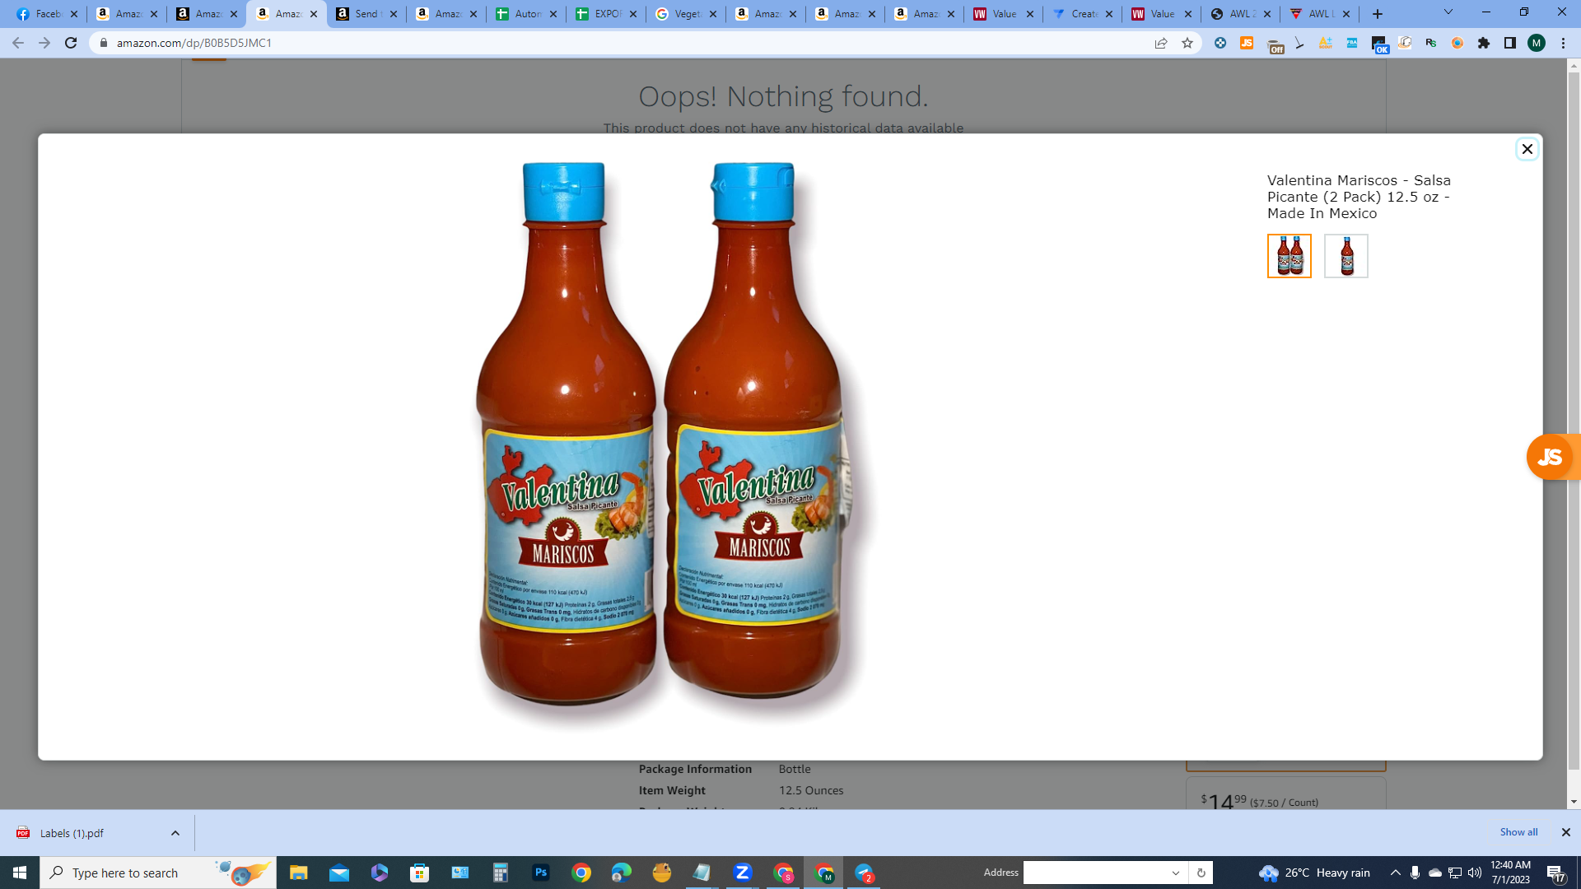Image resolution: width=1581 pixels, height=889 pixels.
Task: Open the tab search dropdown
Action: point(1448,12)
